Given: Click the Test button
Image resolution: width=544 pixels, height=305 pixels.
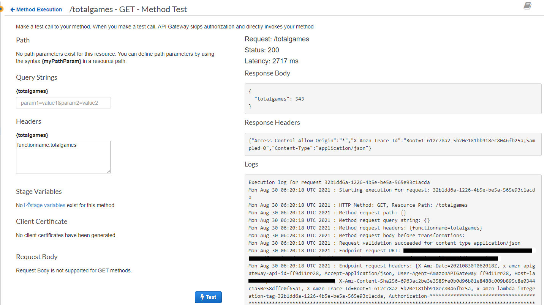Looking at the screenshot, I should 208,297.
